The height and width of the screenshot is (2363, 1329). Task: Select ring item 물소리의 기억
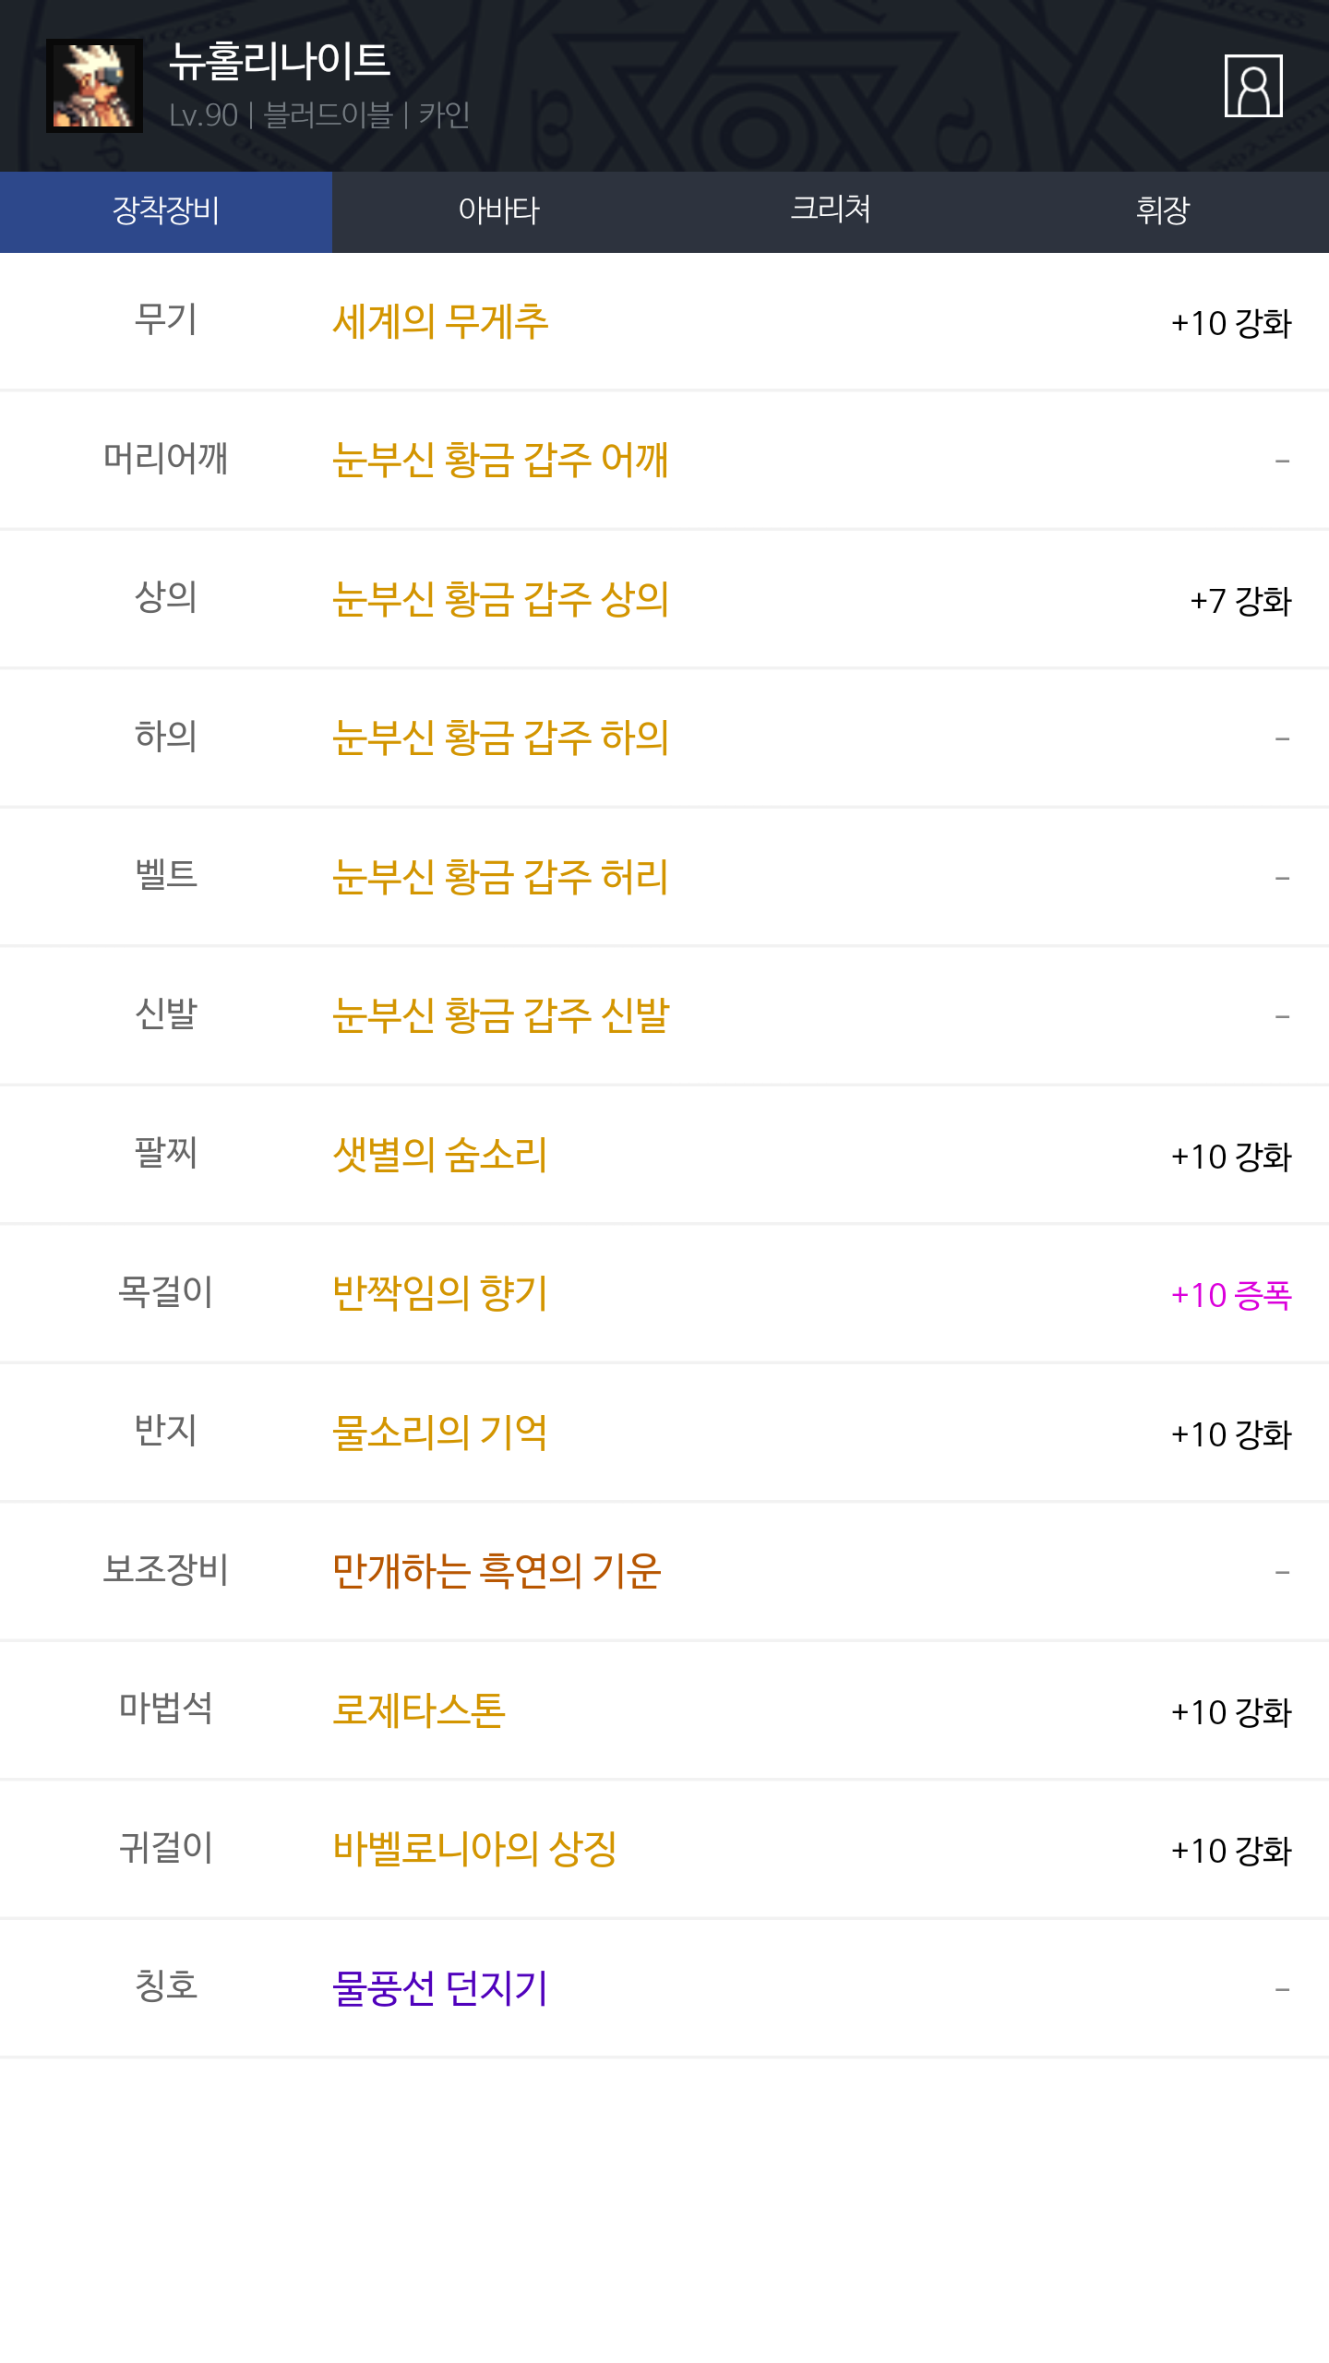(439, 1433)
